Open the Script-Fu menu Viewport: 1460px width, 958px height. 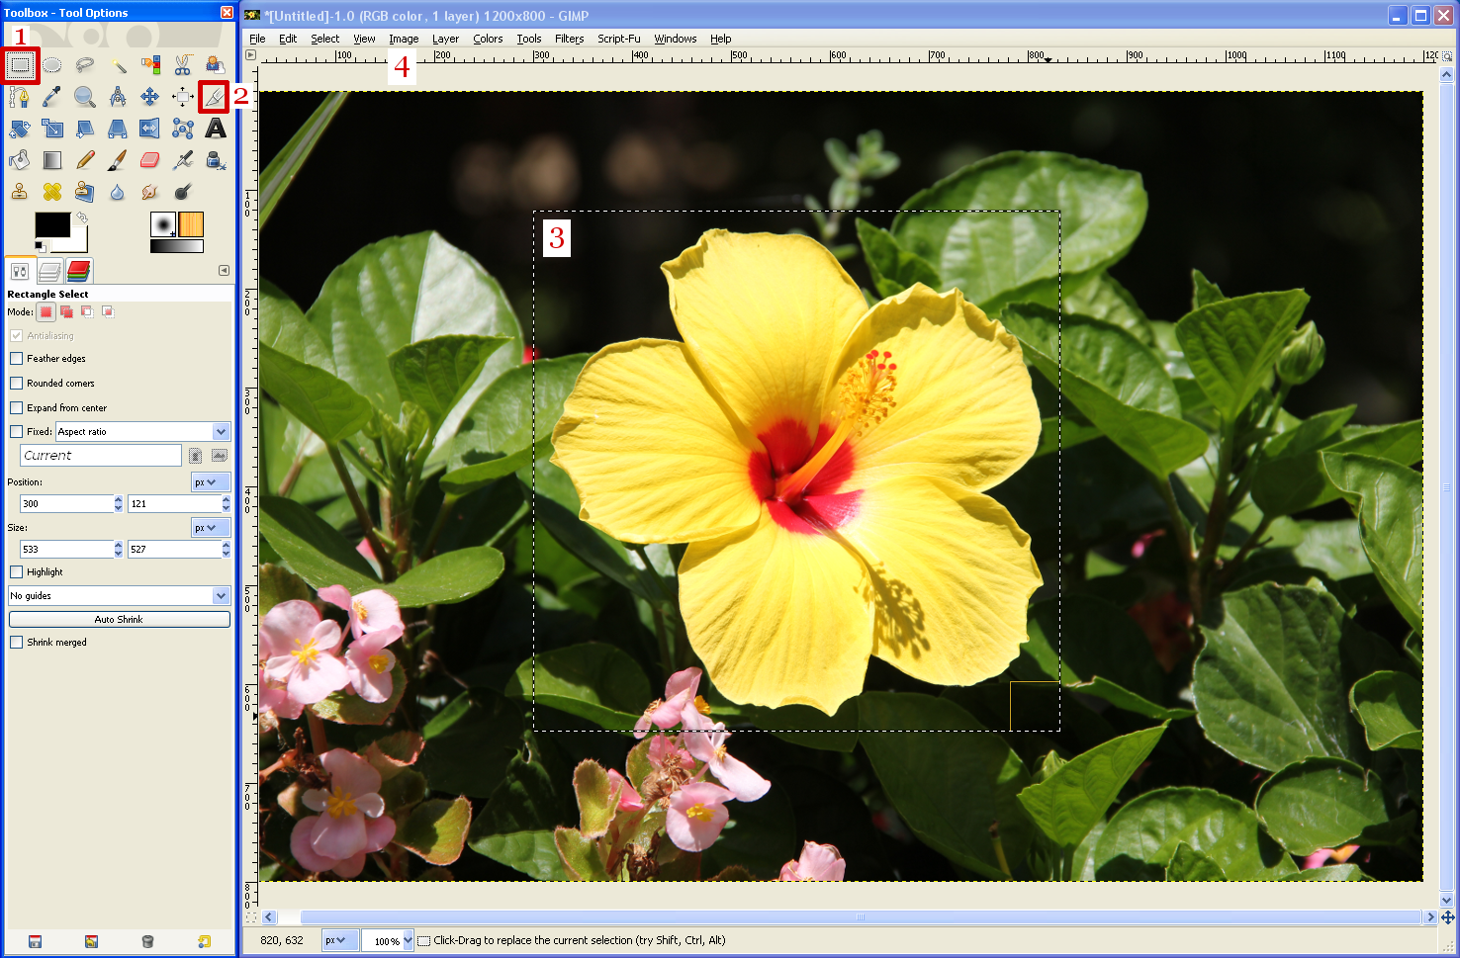618,39
